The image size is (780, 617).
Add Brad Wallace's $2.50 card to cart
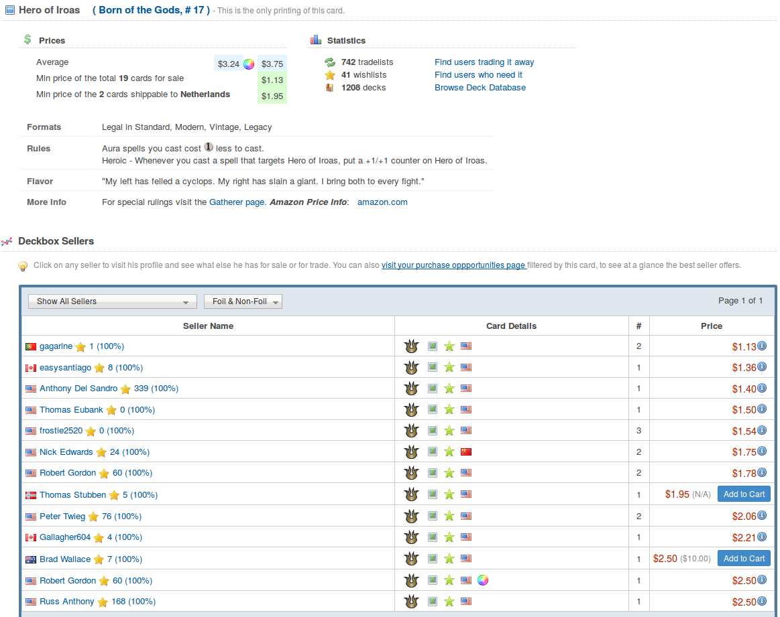(744, 559)
